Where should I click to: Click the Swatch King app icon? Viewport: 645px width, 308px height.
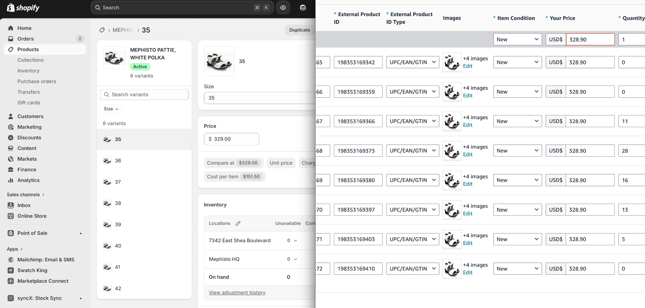(x=11, y=270)
